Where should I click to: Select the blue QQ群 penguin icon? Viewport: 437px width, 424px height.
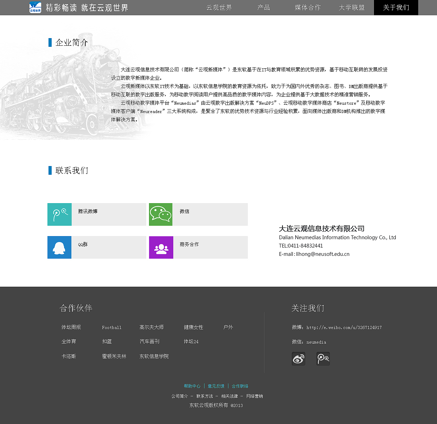[x=59, y=247]
